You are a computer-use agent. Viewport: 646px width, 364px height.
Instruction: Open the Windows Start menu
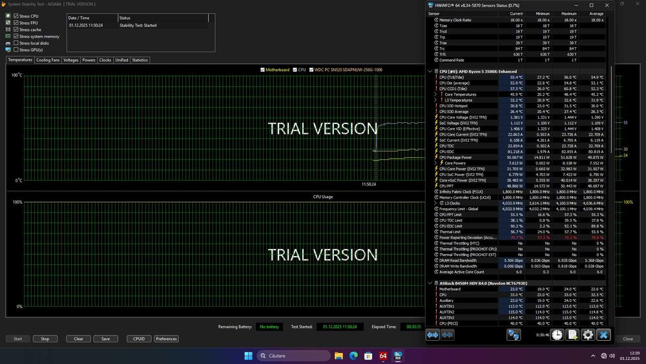(249, 356)
